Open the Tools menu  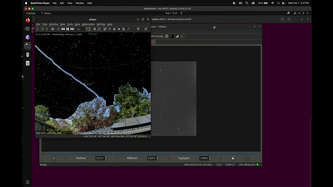click(70, 24)
